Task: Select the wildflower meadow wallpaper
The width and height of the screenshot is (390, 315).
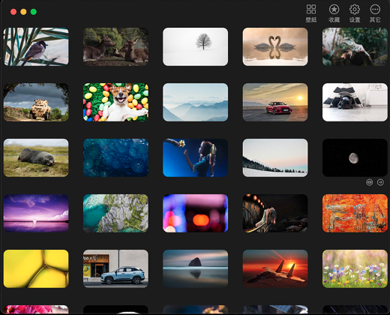Action: coord(355,268)
